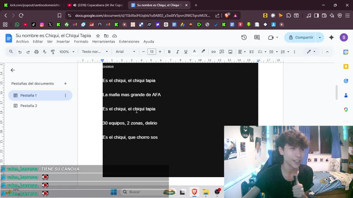Open the paragraph style dropdown
This screenshot has width=353, height=198.
95,52
